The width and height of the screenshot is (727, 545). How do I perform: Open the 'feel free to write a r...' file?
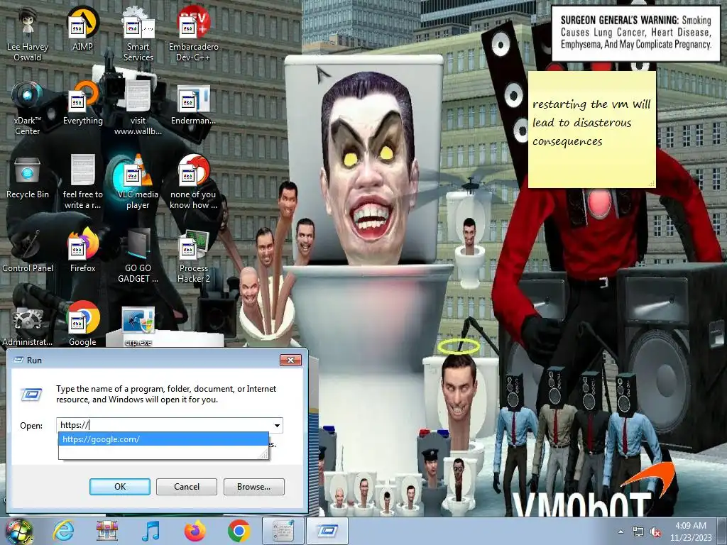tap(82, 182)
